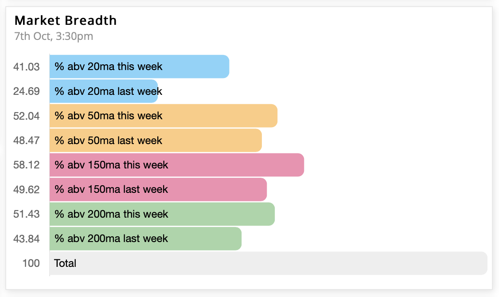Click the 100 total value label
Image resolution: width=499 pixels, height=297 pixels.
[x=31, y=263]
